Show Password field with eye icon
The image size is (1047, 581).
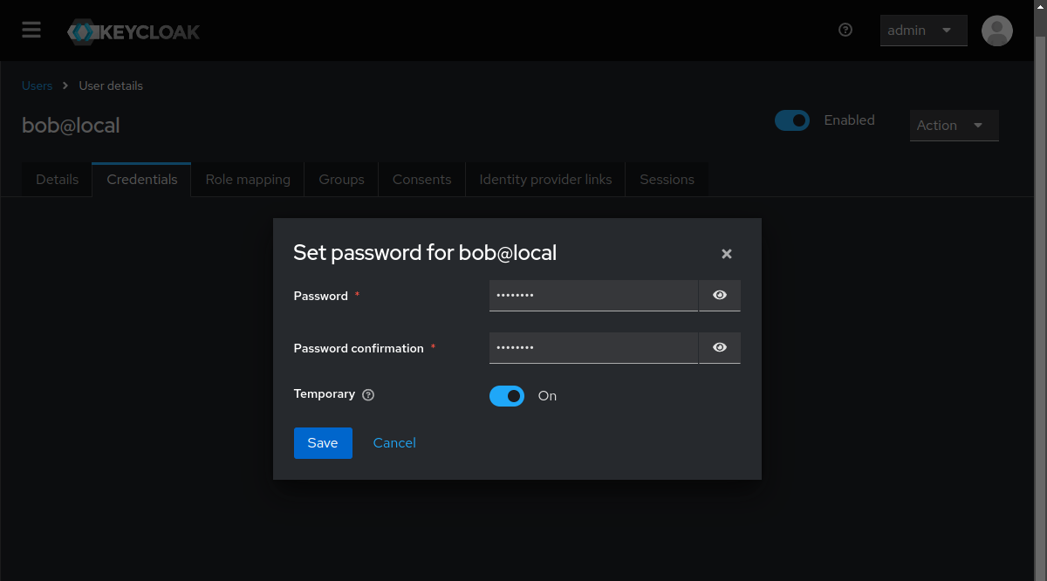719,296
